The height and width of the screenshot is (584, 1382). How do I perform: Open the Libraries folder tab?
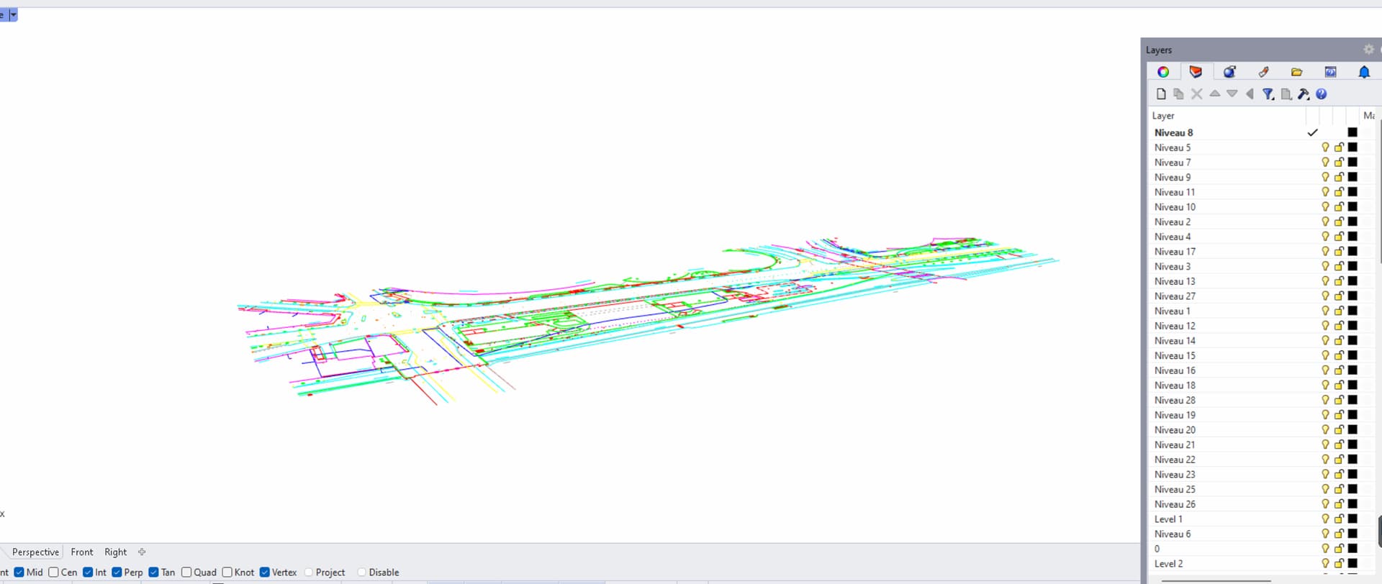click(1296, 72)
